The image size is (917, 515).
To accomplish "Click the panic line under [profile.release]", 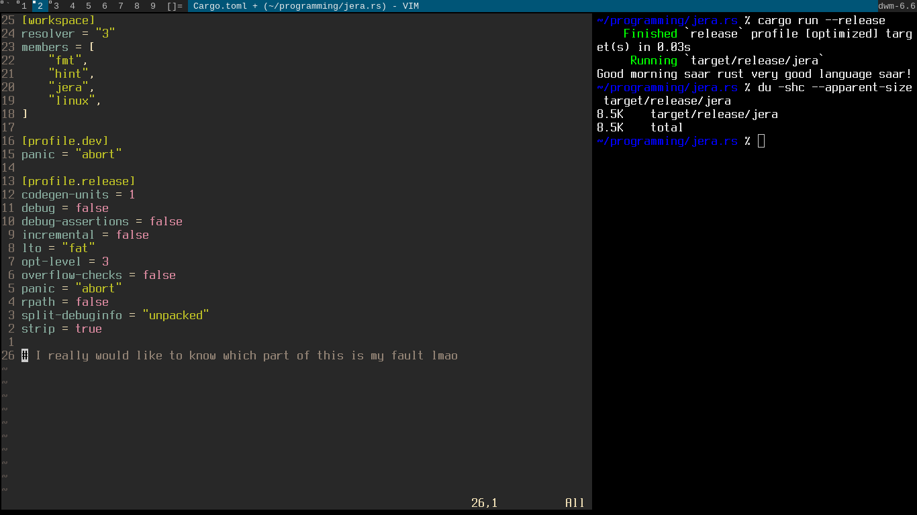I will (72, 288).
